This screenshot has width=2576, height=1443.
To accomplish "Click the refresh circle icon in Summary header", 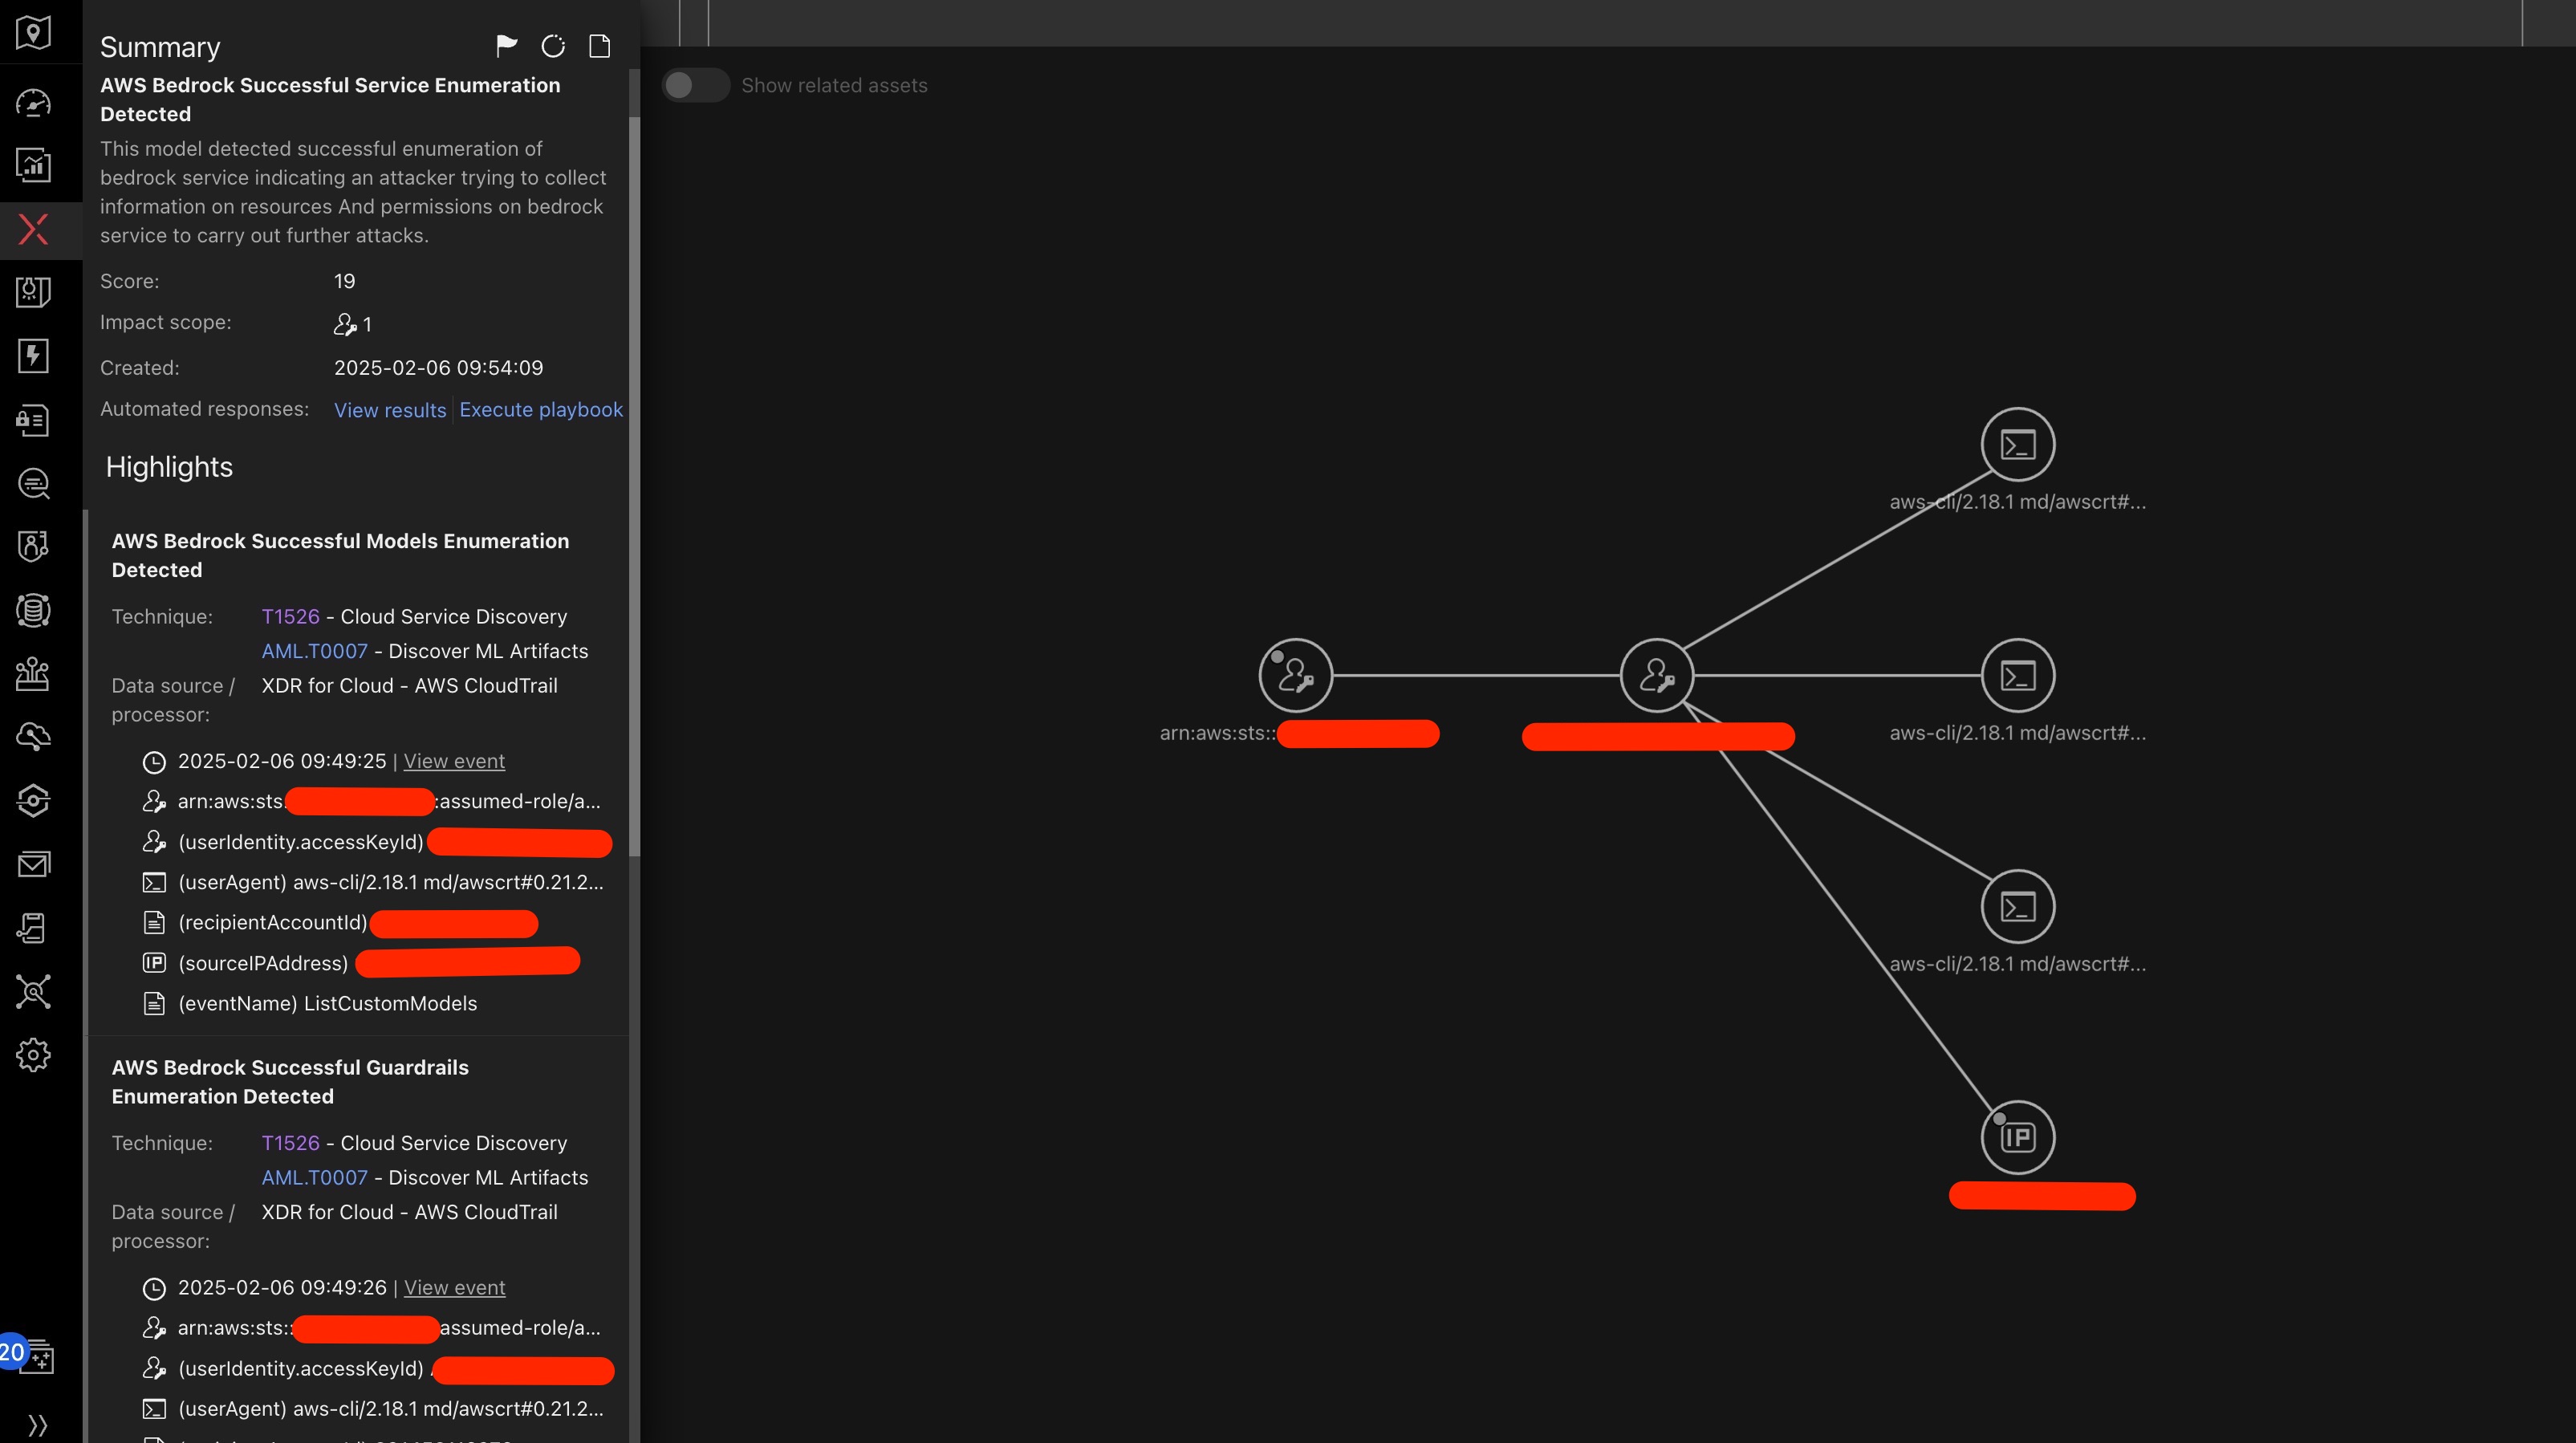I will pos(553,46).
